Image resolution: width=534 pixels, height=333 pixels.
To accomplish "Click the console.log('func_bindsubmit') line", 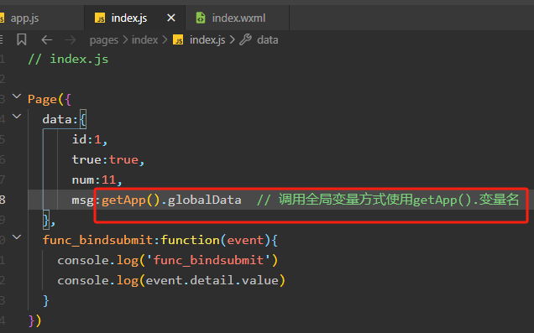I will (x=168, y=260).
